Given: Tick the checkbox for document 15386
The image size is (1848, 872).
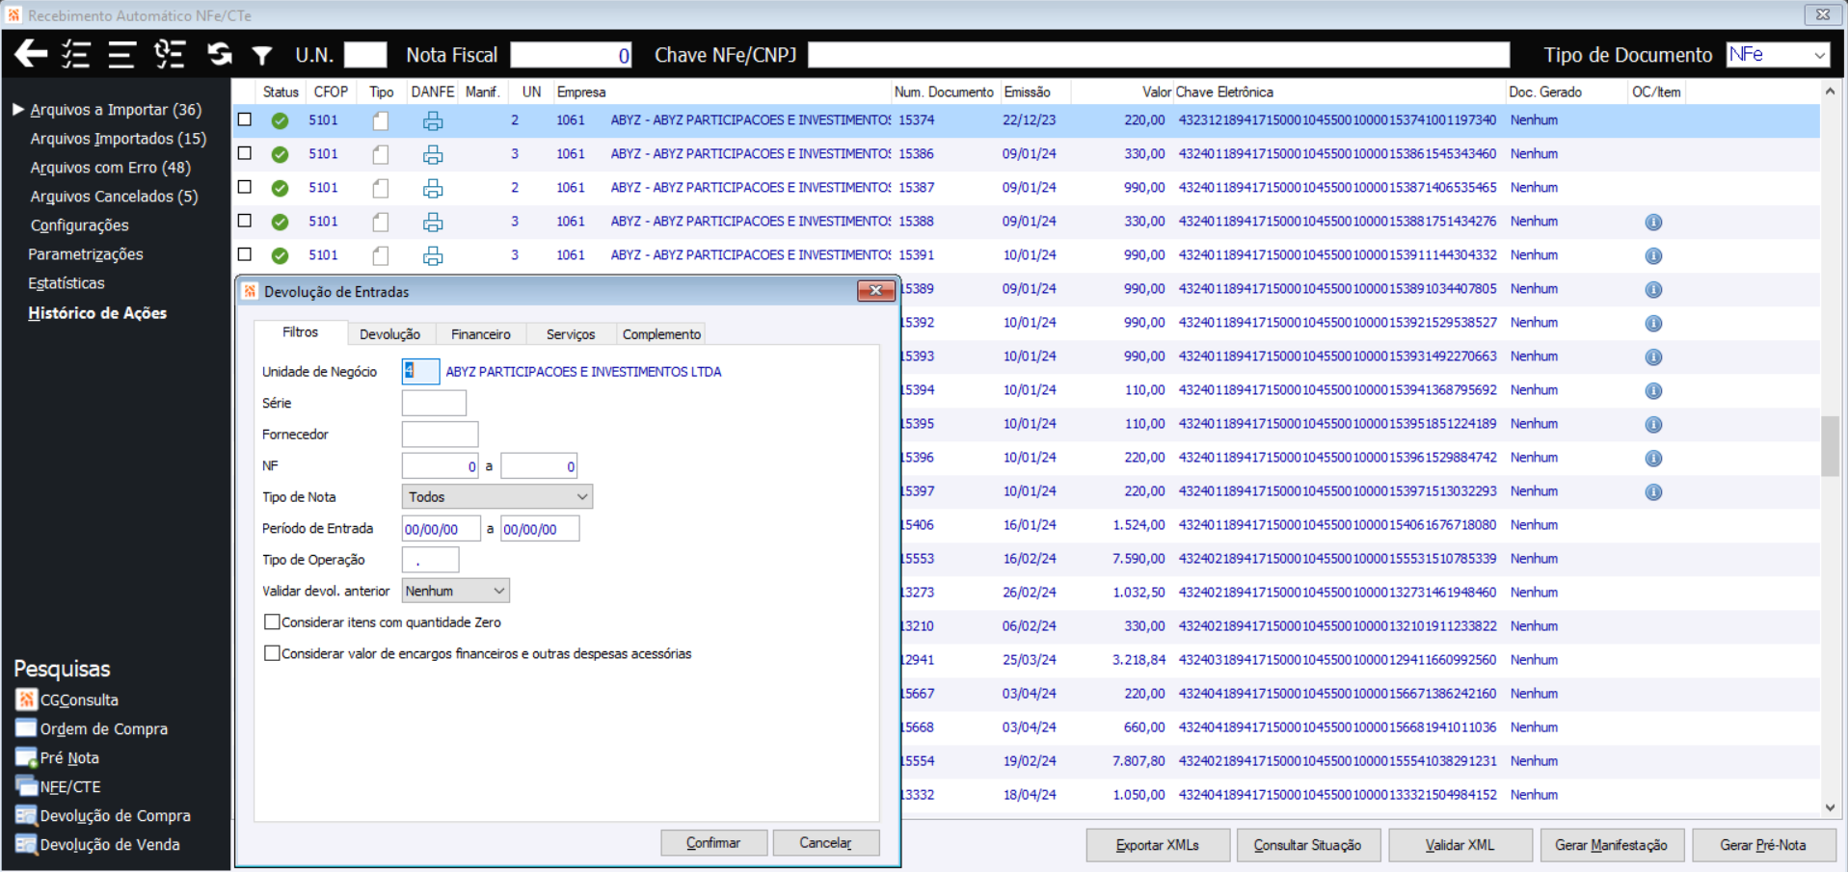Looking at the screenshot, I should (245, 153).
